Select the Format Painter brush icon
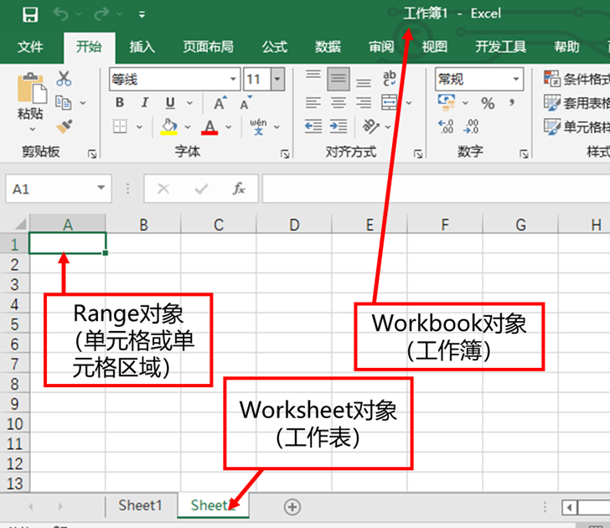Viewport: 610px width, 528px height. [65, 127]
